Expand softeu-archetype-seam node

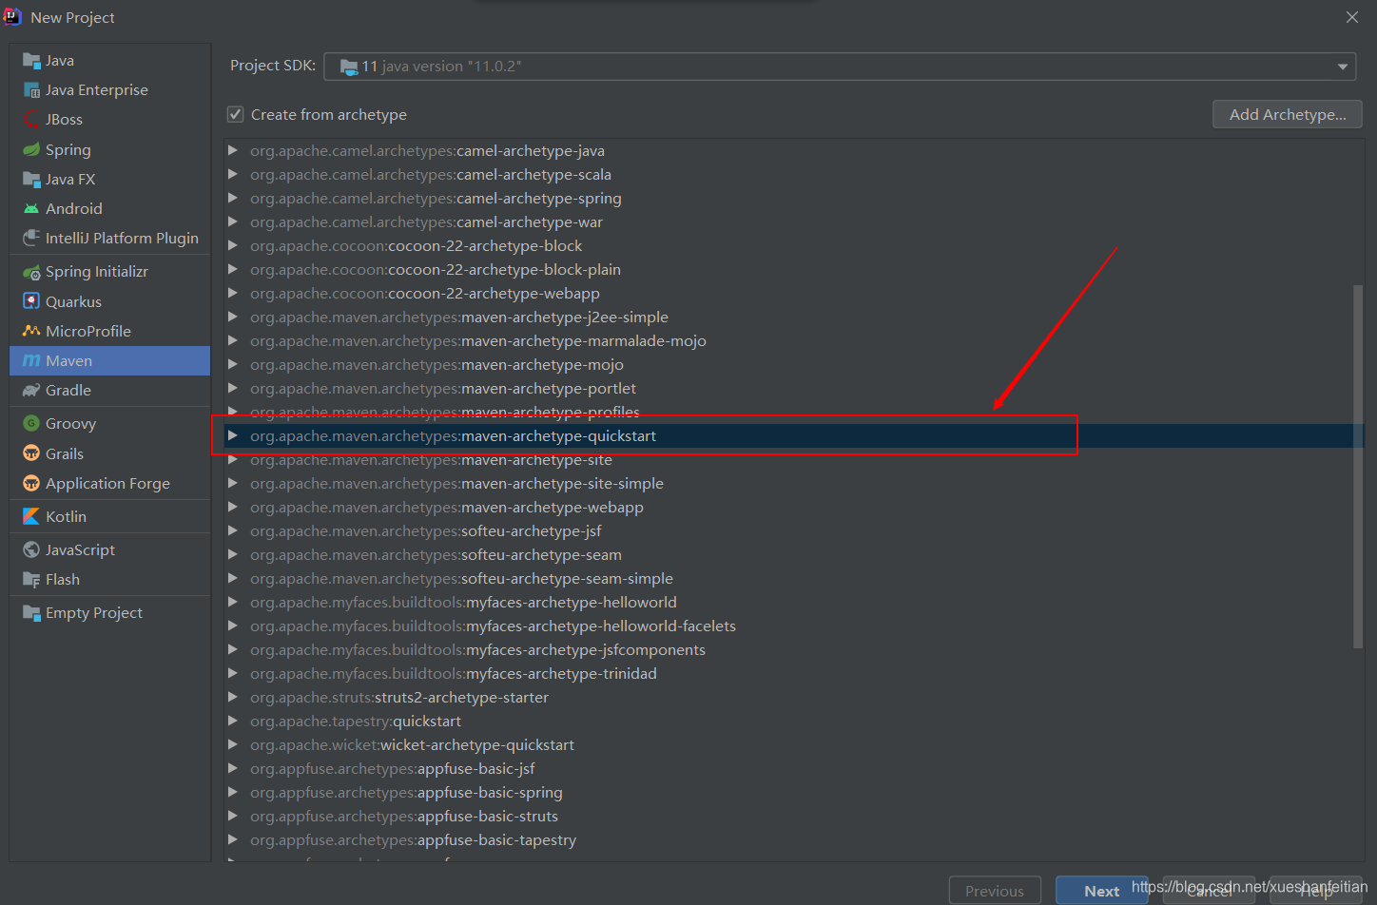click(233, 554)
